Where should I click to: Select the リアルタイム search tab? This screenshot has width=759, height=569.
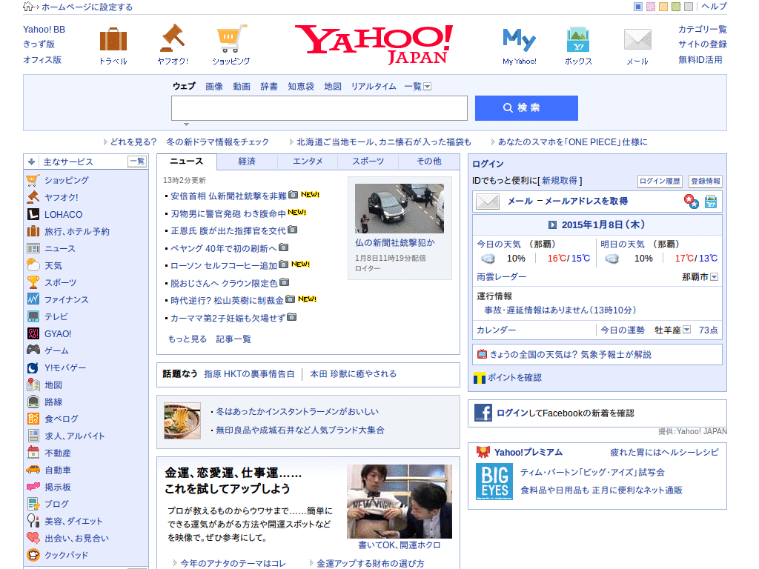pyautogui.click(x=374, y=87)
